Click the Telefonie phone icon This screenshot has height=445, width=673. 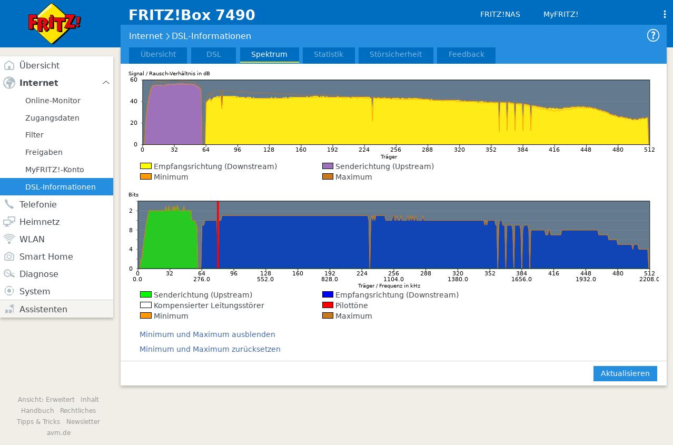(x=9, y=204)
